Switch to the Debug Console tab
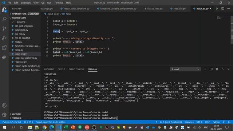The width and height of the screenshot is (233, 131). pyautogui.click(x=76, y=69)
